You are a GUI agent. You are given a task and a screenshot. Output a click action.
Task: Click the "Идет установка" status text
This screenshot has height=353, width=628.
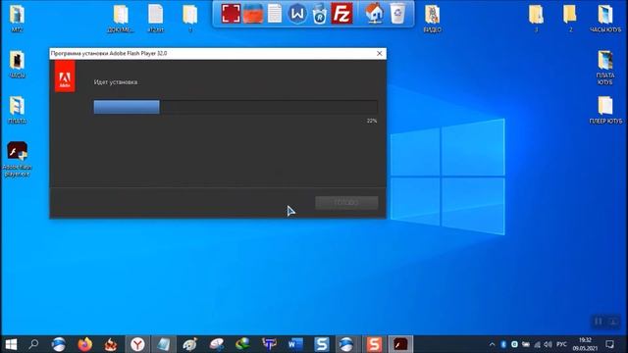click(116, 82)
